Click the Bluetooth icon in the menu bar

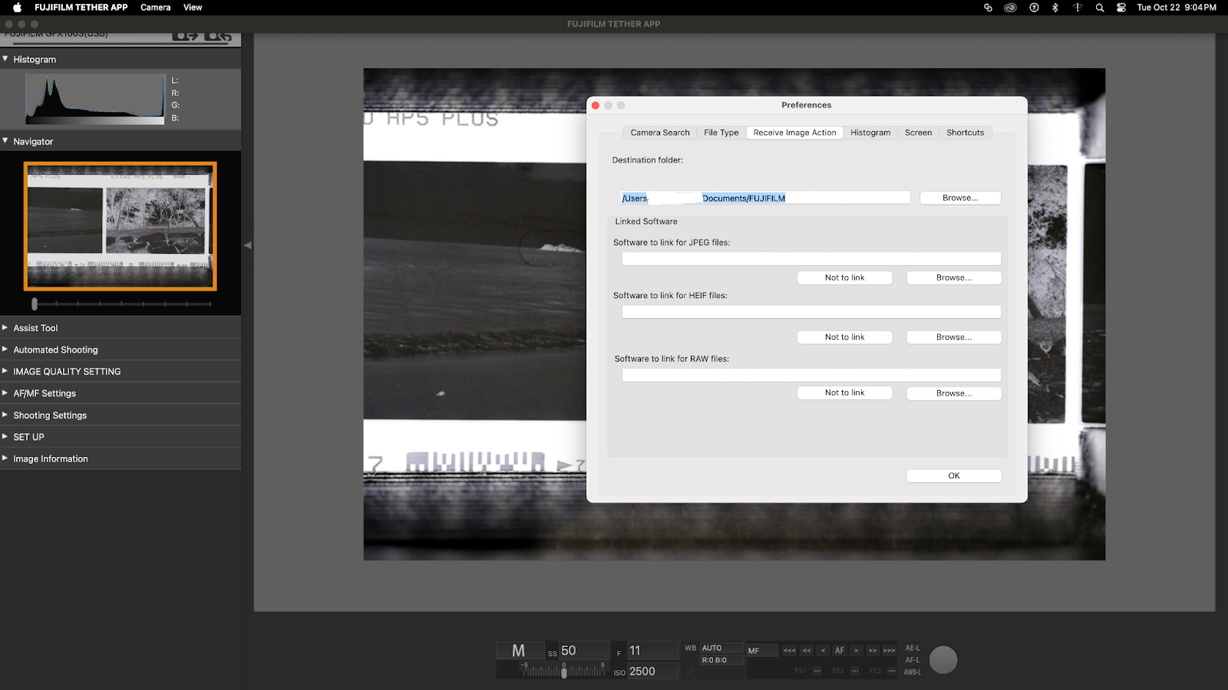[1055, 8]
